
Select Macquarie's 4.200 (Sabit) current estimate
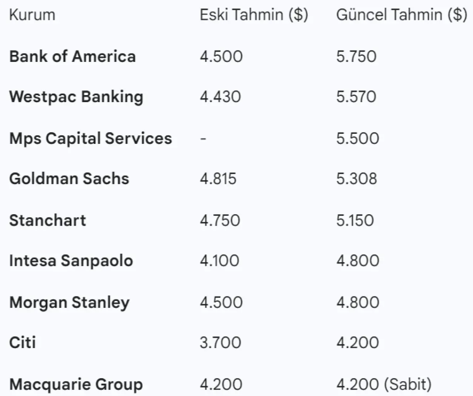point(384,384)
